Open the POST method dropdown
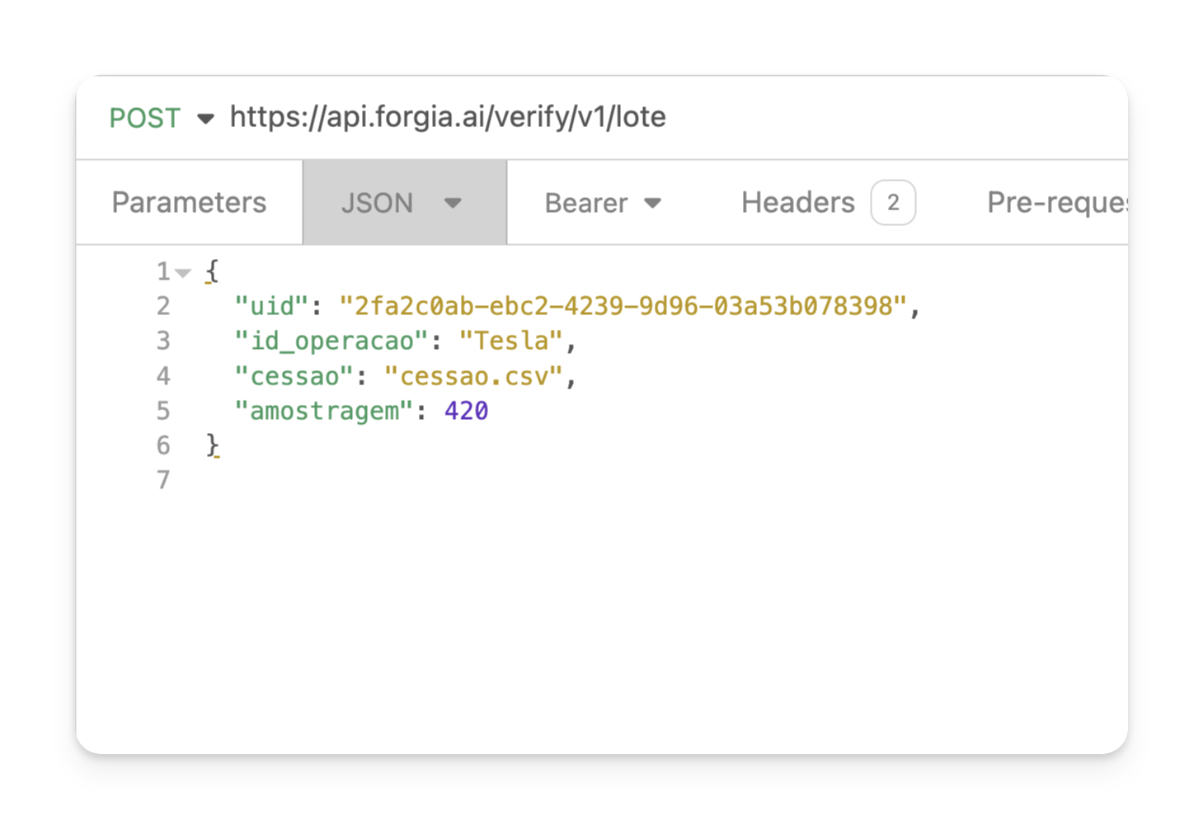 click(205, 118)
